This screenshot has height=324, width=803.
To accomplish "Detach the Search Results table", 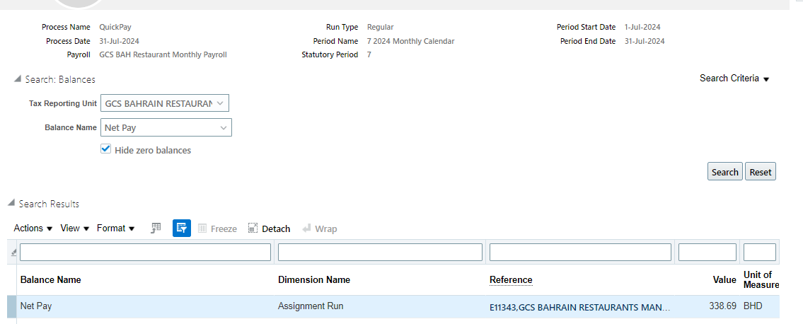I will point(269,228).
